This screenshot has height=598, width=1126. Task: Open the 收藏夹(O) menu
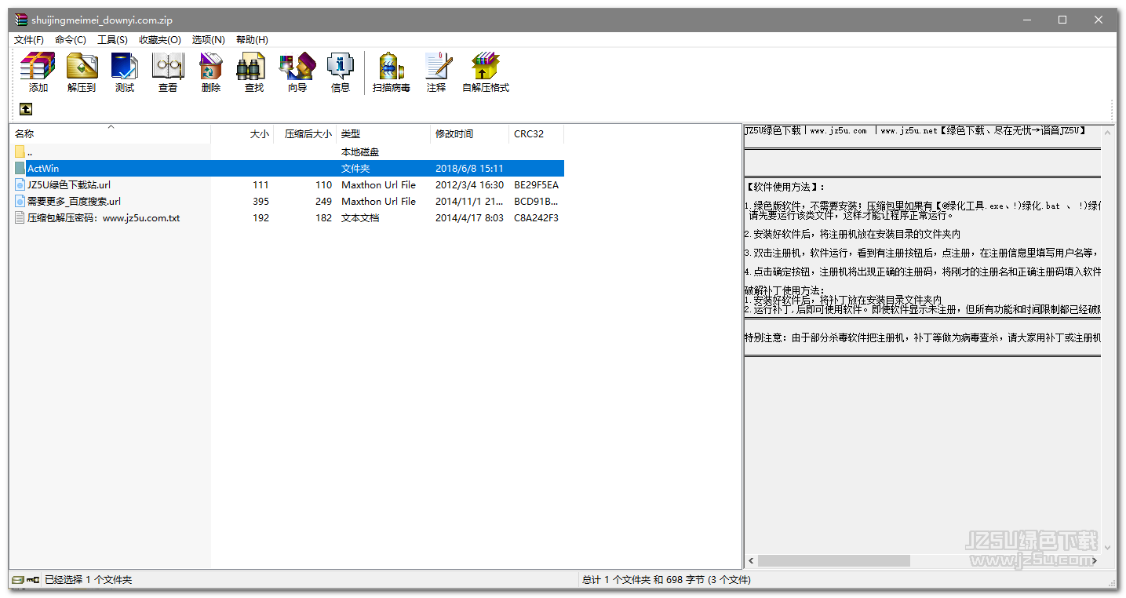160,40
